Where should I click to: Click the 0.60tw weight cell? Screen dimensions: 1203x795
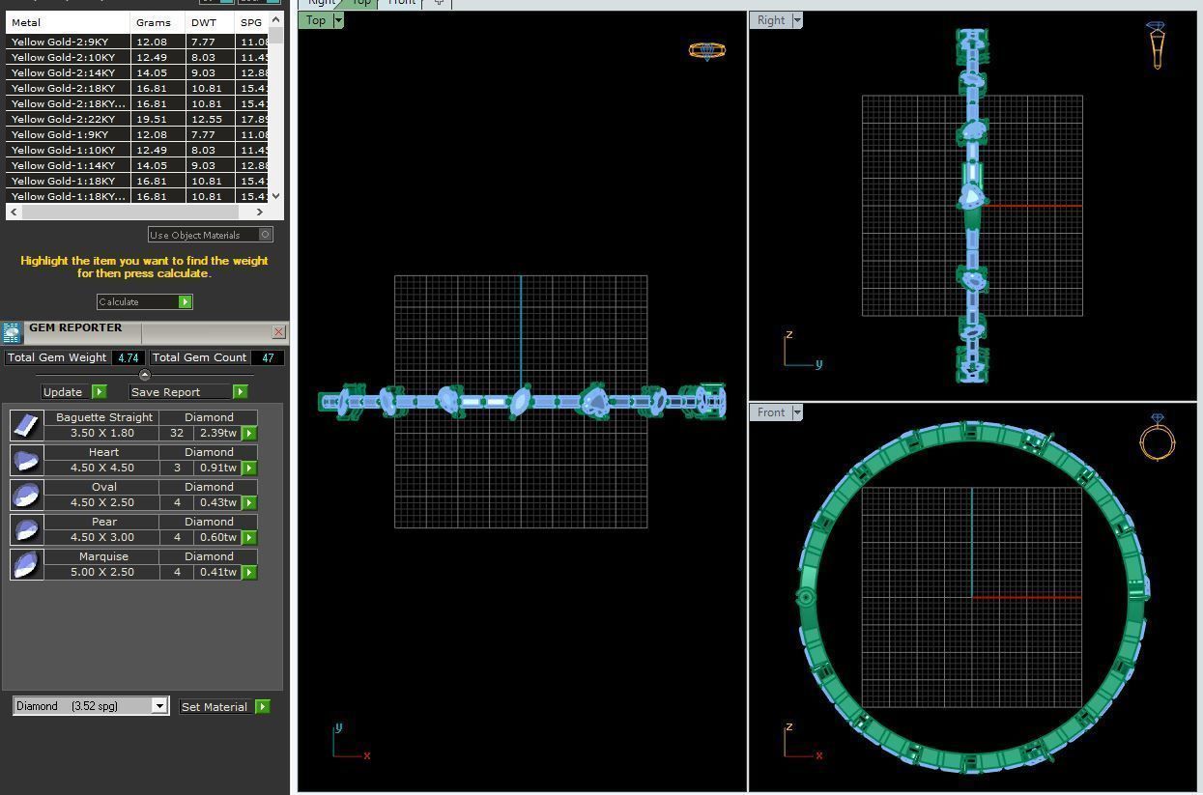[218, 537]
